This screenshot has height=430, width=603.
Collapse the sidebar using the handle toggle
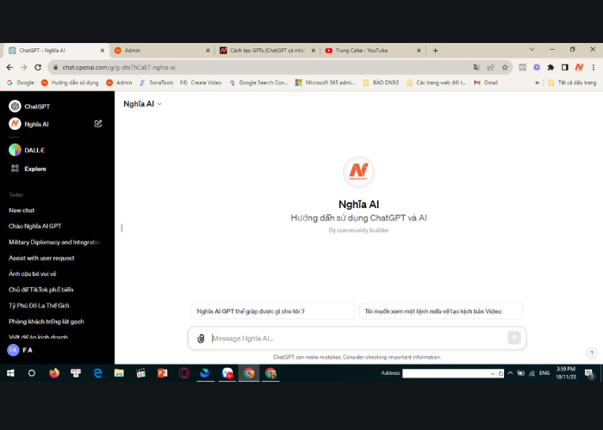121,228
